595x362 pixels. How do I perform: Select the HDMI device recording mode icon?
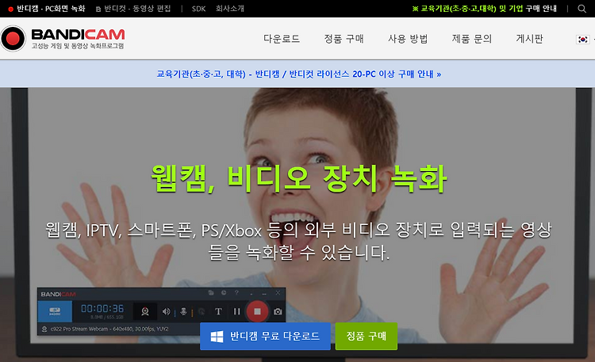(x=55, y=311)
